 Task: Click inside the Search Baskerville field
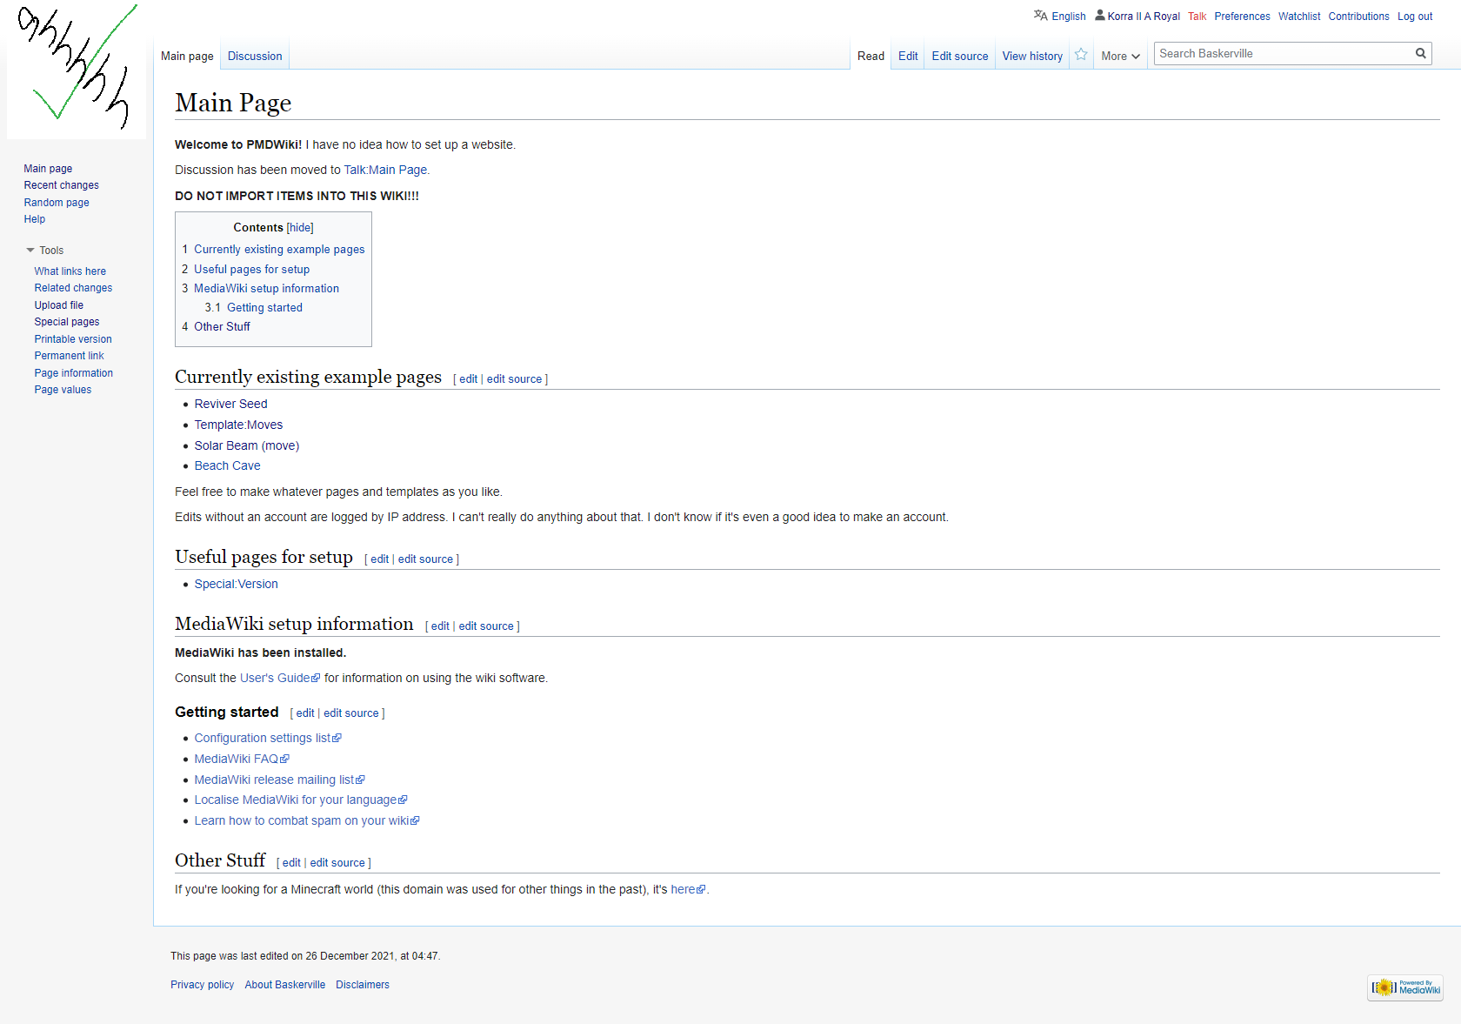tap(1282, 54)
